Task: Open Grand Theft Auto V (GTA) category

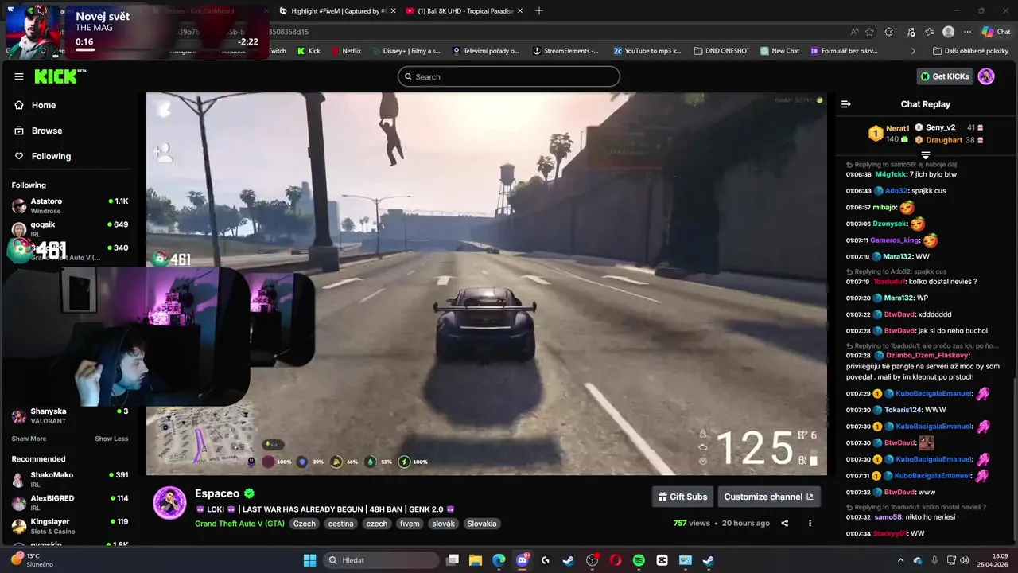Action: [x=239, y=524]
